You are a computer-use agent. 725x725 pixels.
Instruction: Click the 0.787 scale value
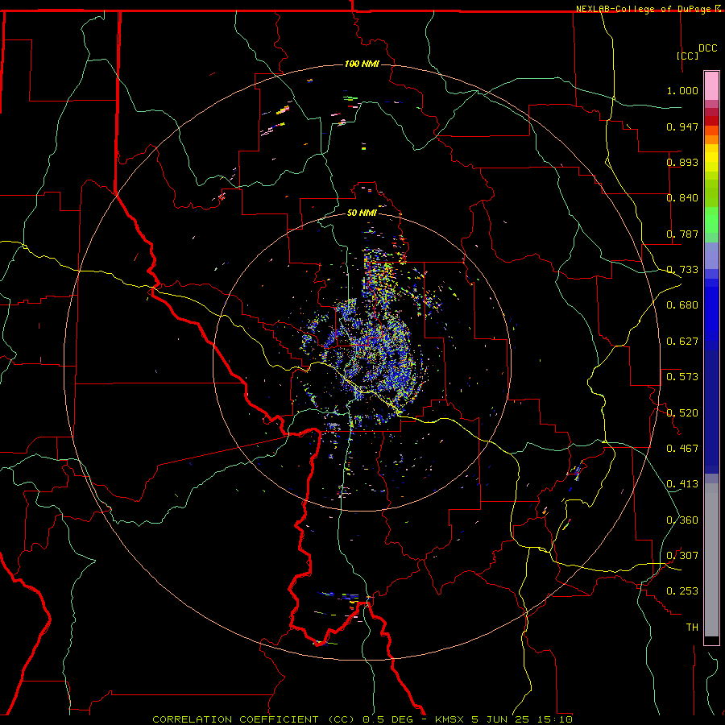pos(682,234)
